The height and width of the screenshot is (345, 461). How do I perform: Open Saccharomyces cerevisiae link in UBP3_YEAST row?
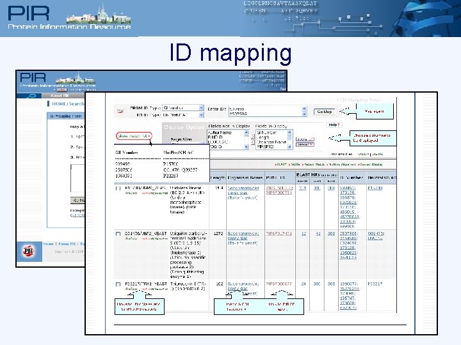point(243,236)
